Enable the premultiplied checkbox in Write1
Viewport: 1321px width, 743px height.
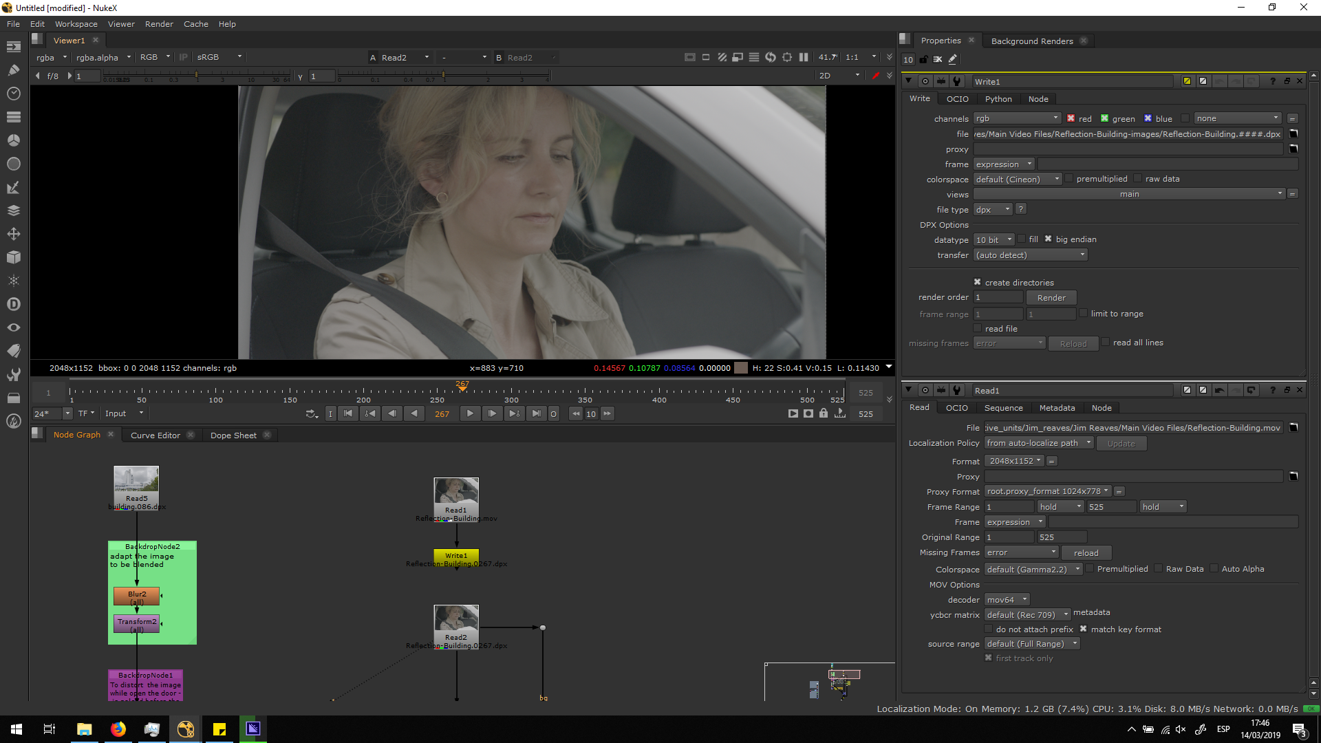click(x=1069, y=179)
